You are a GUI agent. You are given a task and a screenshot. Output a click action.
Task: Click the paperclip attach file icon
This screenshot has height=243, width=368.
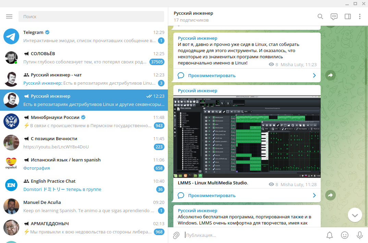[x=176, y=235]
